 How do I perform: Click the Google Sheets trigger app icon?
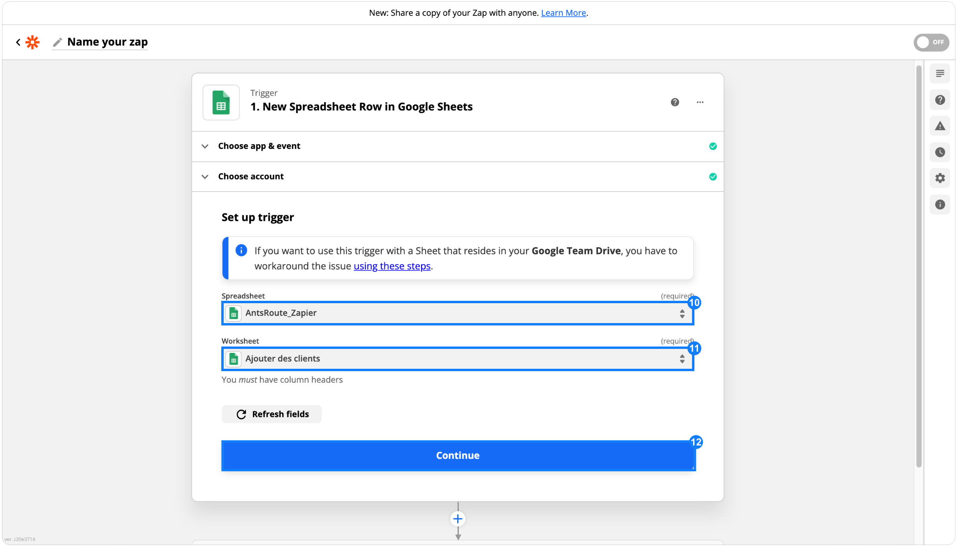tap(221, 103)
